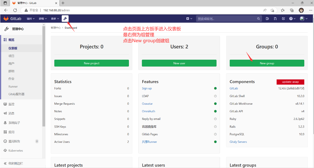Click the Gravatar green status dot
The height and width of the screenshot is (168, 314).
click(215, 104)
